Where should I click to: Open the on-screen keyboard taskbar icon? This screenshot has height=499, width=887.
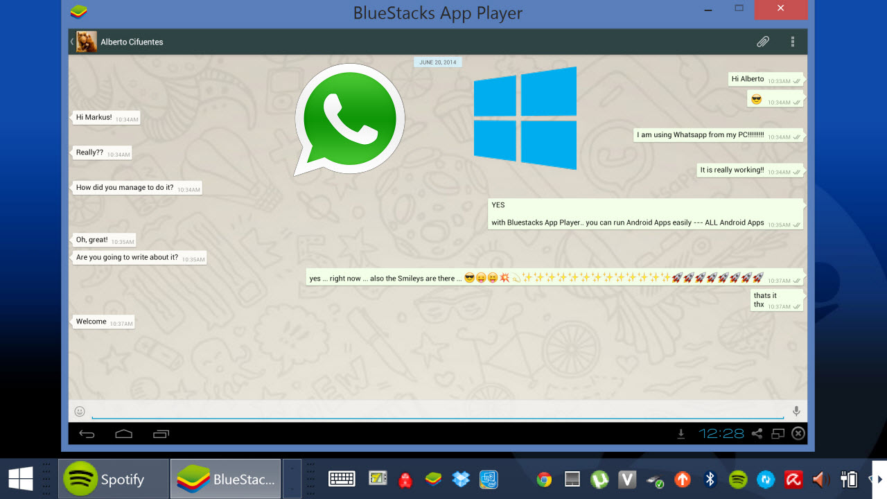coord(342,478)
